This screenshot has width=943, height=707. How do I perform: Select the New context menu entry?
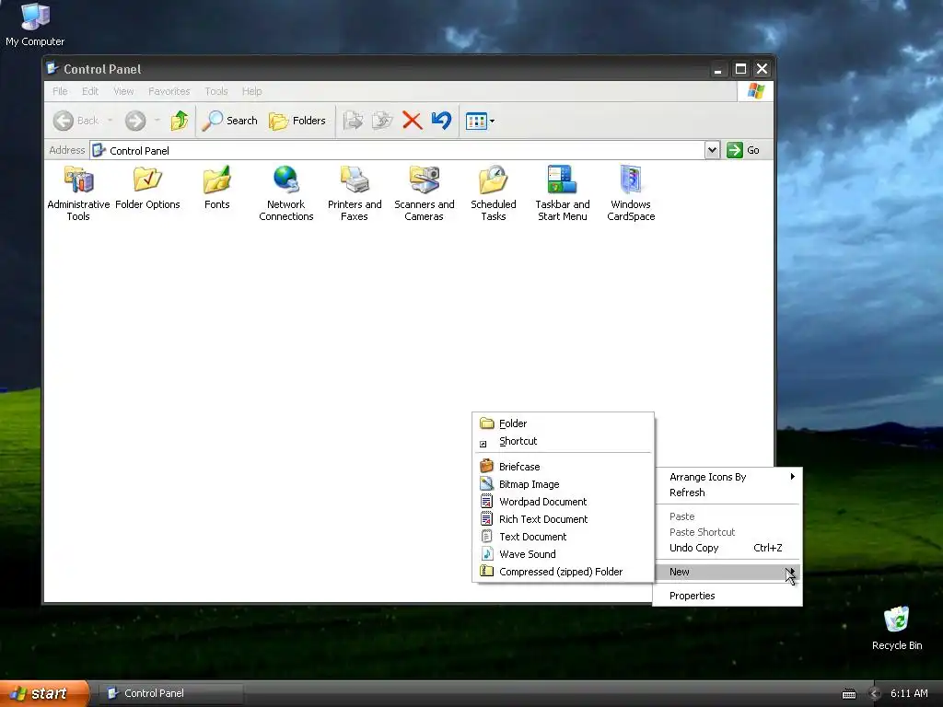point(728,572)
